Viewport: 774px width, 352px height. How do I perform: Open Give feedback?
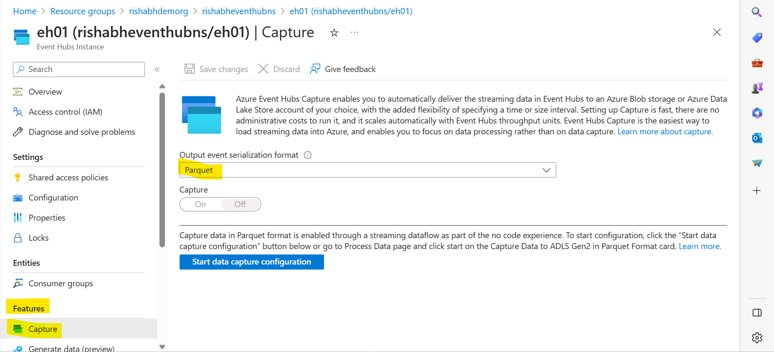(343, 69)
